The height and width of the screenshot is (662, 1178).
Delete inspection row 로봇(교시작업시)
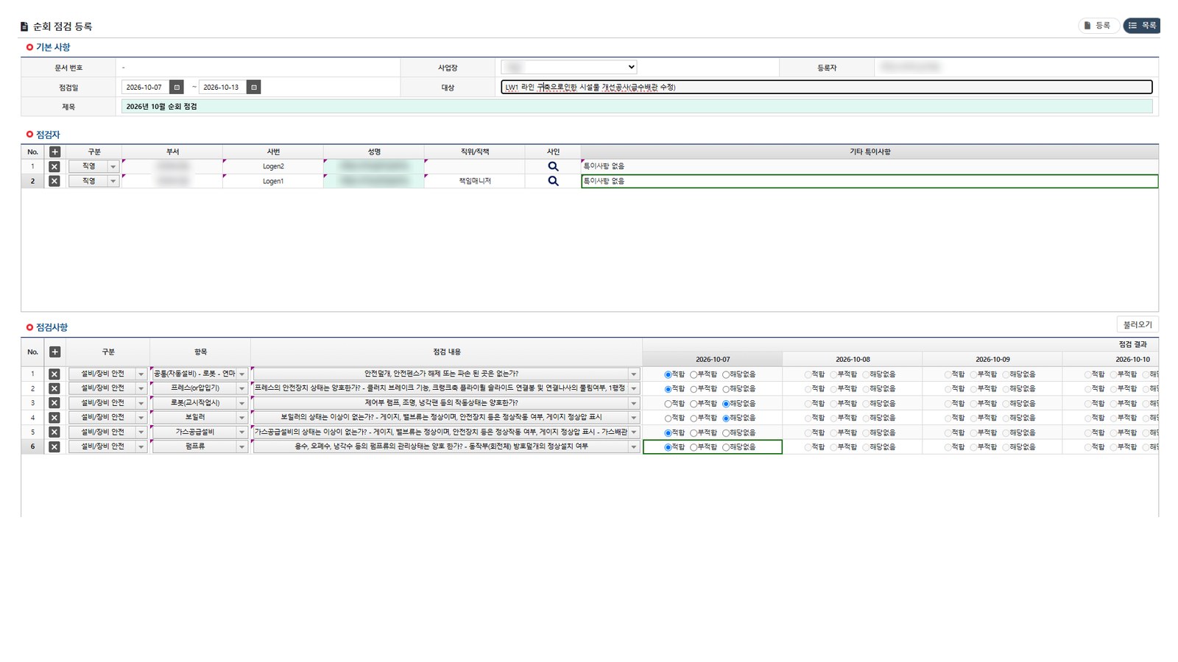click(x=54, y=403)
